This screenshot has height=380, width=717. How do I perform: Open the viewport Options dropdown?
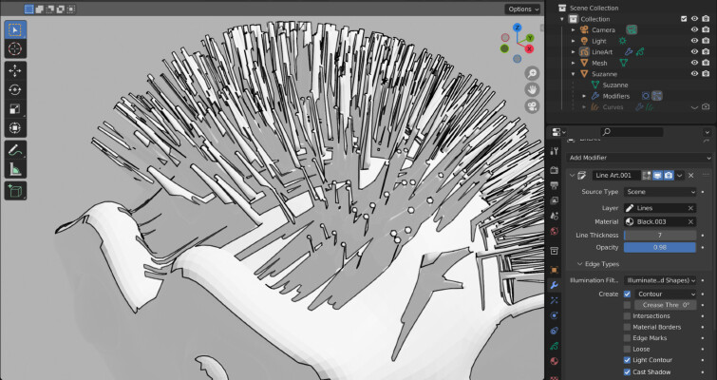point(522,9)
